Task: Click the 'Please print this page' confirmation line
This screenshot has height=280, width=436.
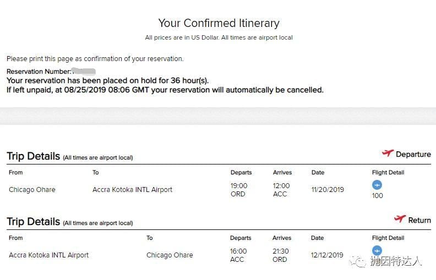Action: (x=95, y=59)
